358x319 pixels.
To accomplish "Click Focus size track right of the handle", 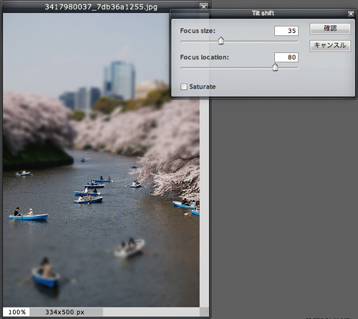I will click(261, 41).
